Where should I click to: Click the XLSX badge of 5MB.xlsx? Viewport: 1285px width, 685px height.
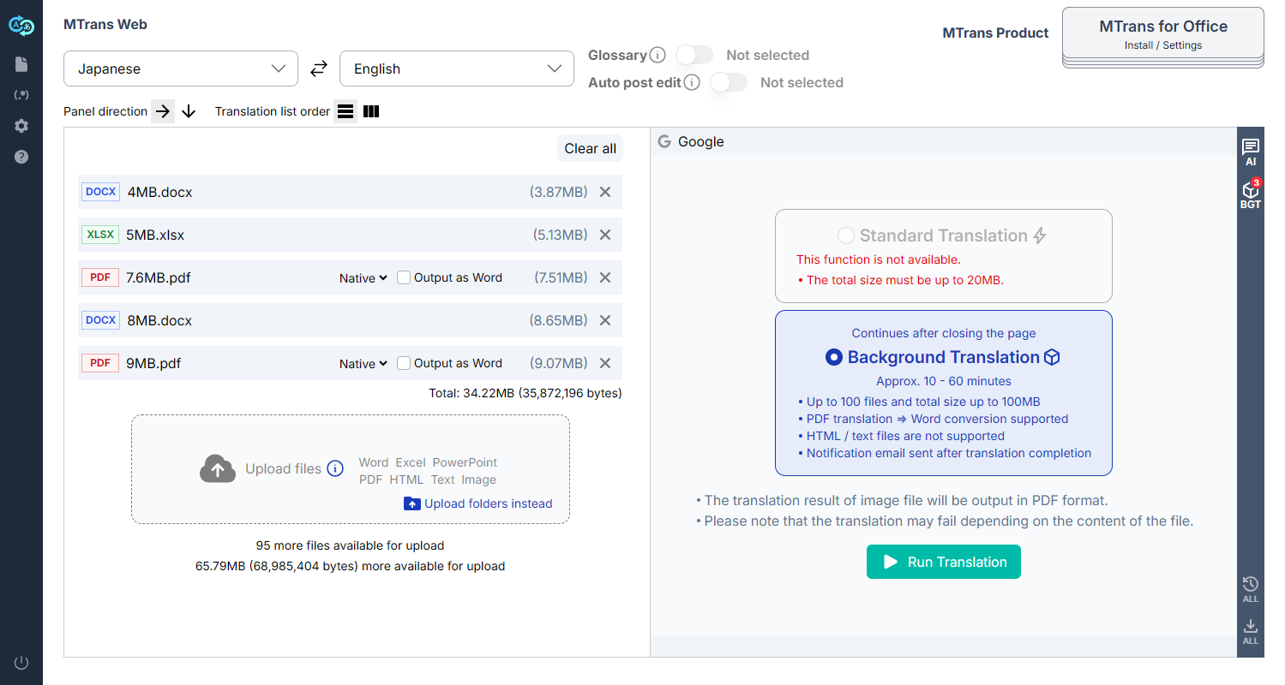[101, 235]
